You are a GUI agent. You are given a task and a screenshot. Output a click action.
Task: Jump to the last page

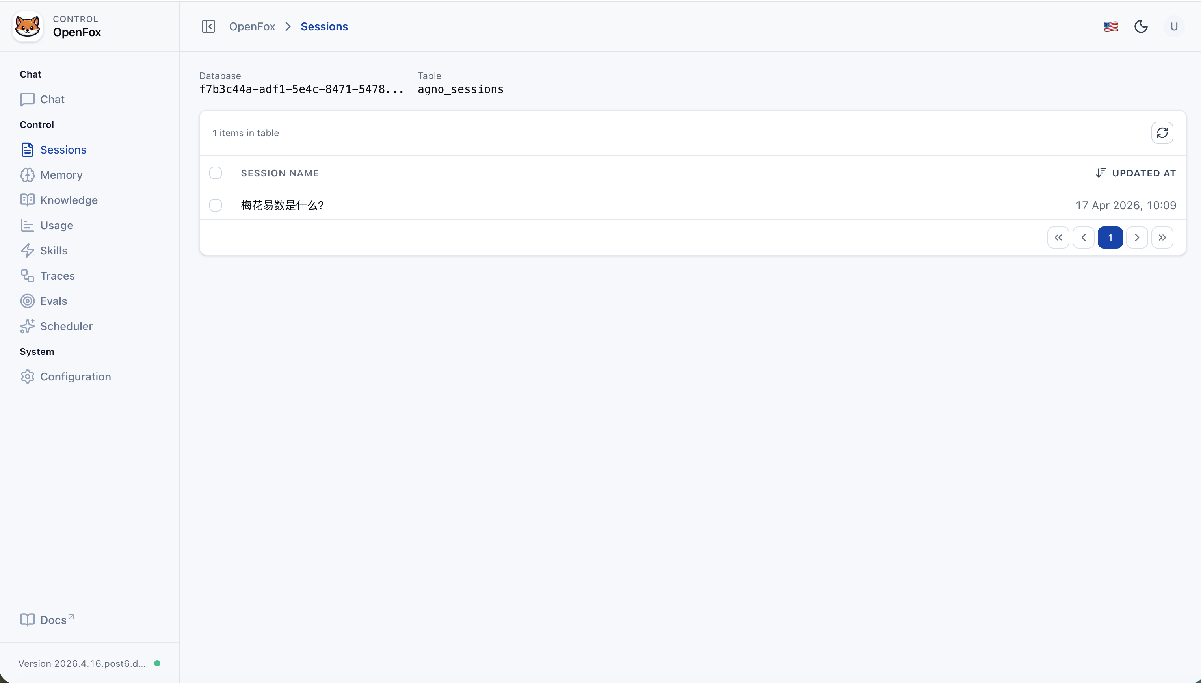pos(1163,238)
